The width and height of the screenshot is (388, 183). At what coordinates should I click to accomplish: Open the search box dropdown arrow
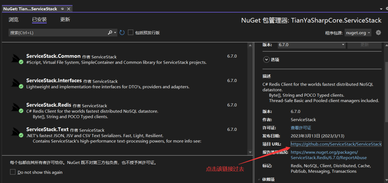(115, 33)
